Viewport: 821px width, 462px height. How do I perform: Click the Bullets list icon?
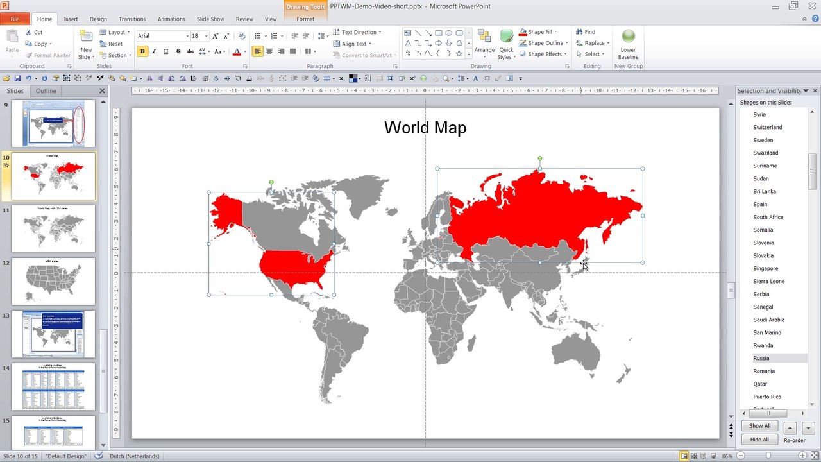pos(257,36)
